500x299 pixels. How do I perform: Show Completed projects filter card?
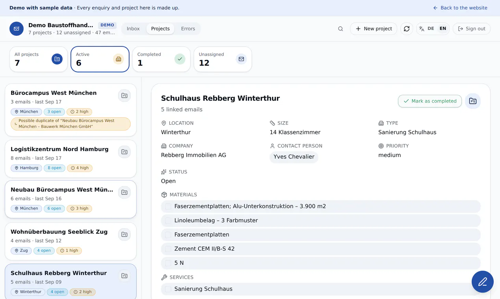(x=161, y=59)
